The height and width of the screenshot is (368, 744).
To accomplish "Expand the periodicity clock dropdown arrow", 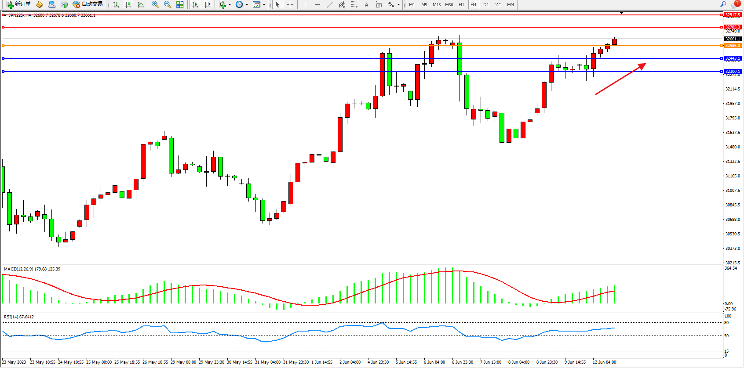I will [247, 4].
